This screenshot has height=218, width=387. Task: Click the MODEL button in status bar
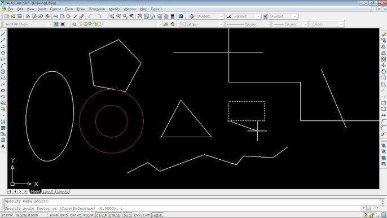pos(157,215)
